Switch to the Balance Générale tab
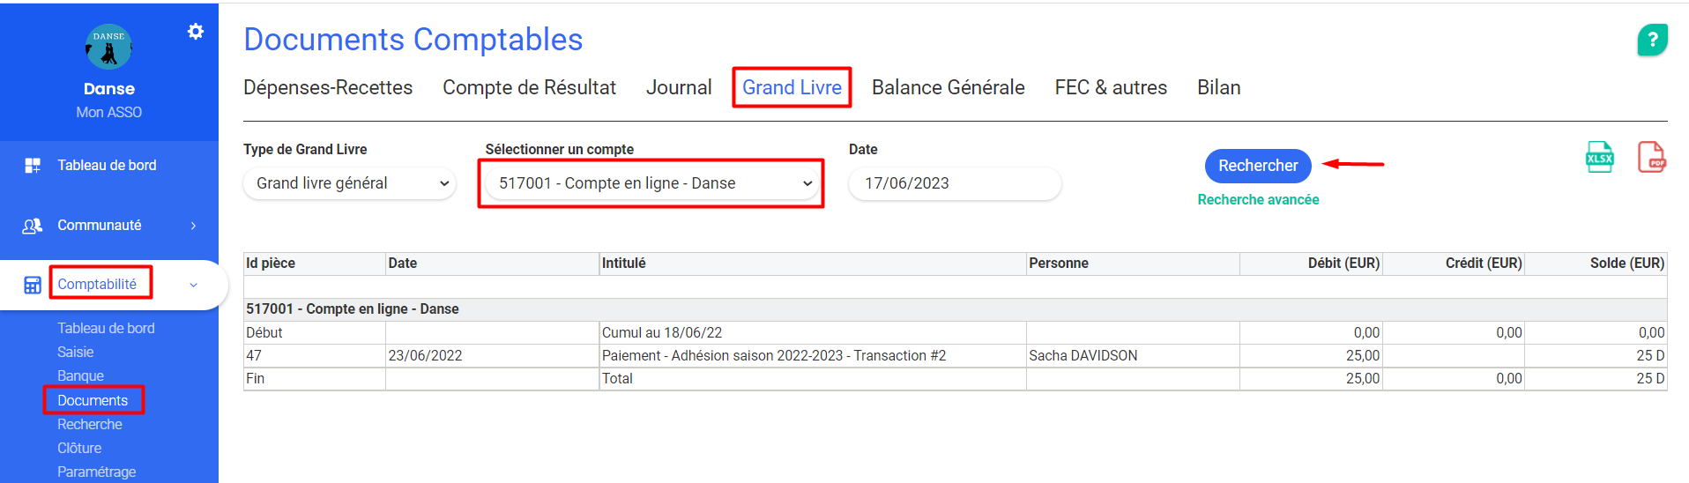This screenshot has width=1689, height=483. (x=948, y=87)
